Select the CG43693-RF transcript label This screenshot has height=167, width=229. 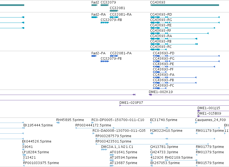coord(160,31)
